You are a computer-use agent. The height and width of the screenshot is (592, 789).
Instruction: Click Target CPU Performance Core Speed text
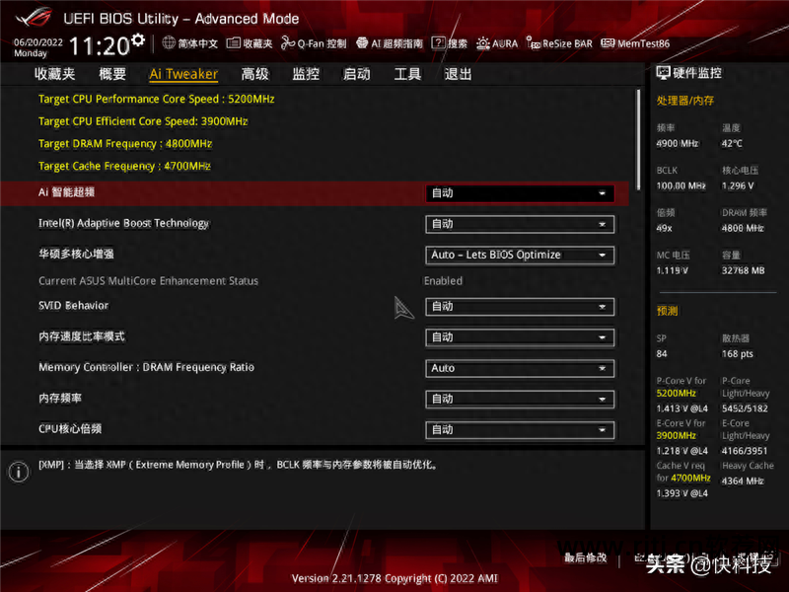click(157, 99)
